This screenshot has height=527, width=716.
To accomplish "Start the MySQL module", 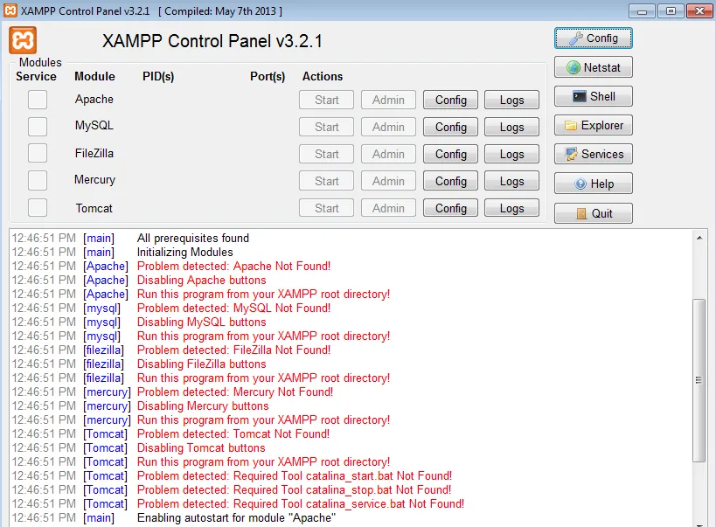I will pyautogui.click(x=326, y=127).
